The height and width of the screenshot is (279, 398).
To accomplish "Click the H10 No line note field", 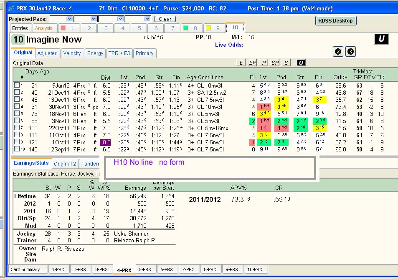I will (x=210, y=167).
